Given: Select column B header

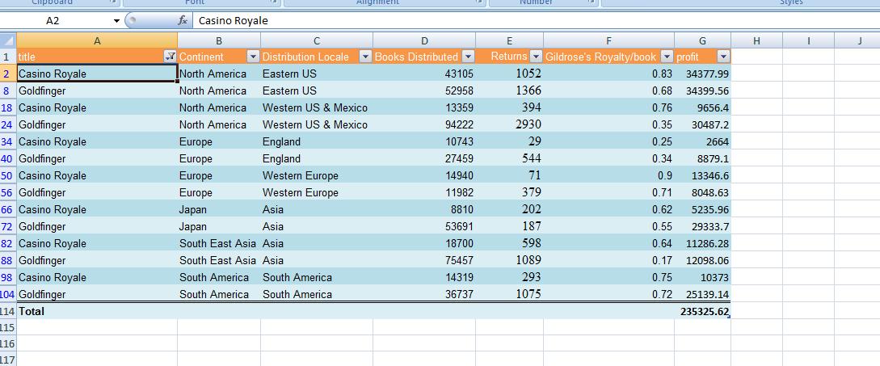Looking at the screenshot, I should point(219,40).
